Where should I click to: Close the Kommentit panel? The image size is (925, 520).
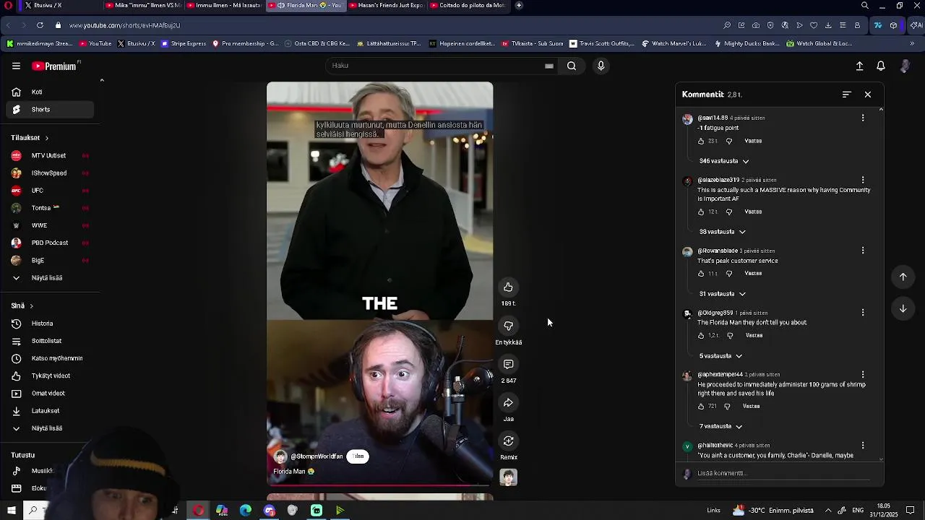point(868,95)
